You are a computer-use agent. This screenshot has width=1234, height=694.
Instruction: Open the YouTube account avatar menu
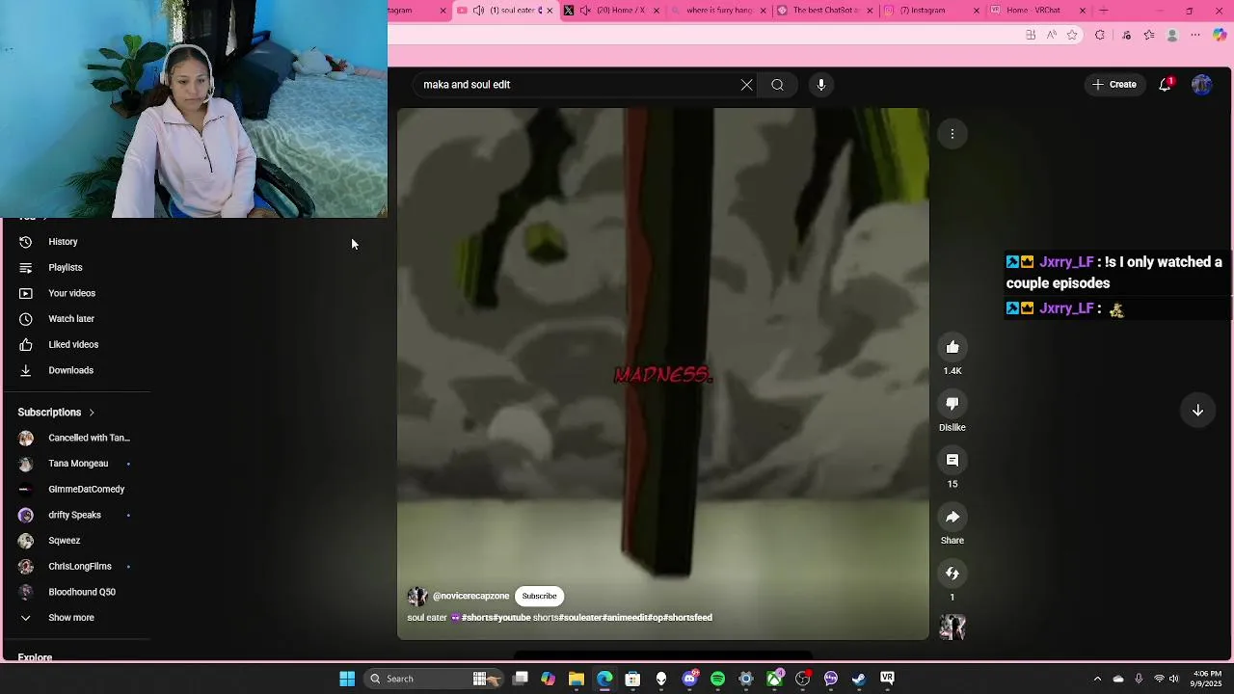(1201, 85)
